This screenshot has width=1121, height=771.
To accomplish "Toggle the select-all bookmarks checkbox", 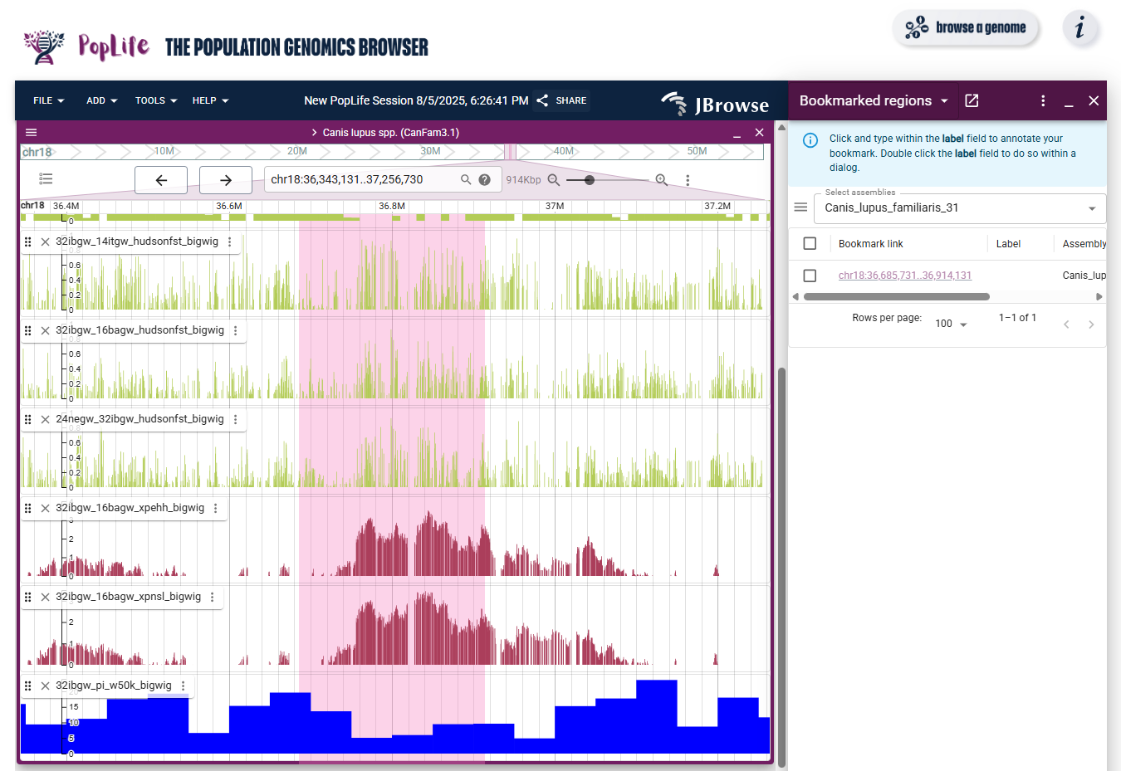I will click(810, 243).
